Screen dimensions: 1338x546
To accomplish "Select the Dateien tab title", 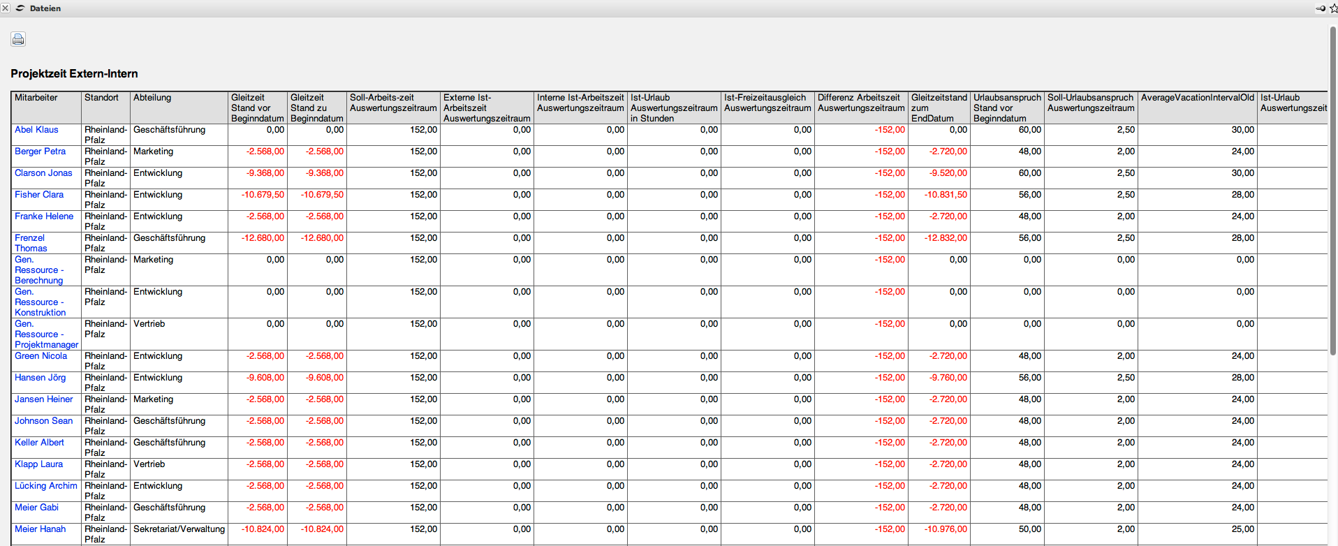I will point(45,8).
